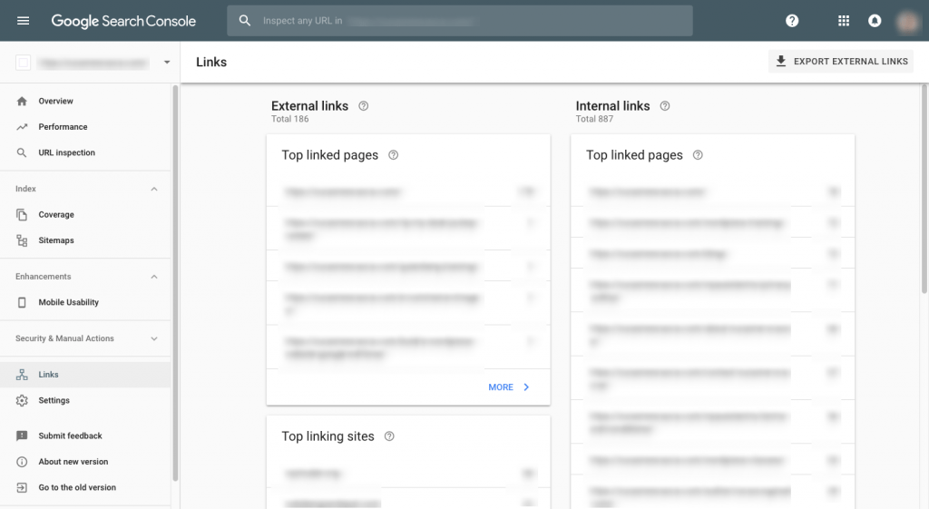
Task: Open the hamburger navigation menu
Action: 23,21
